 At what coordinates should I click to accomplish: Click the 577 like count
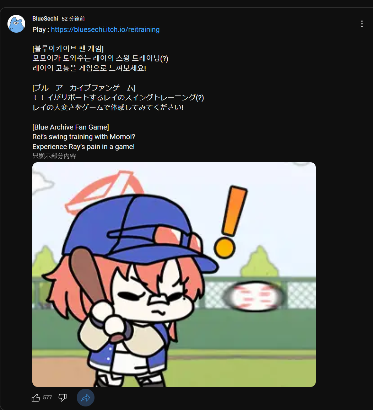(47, 398)
